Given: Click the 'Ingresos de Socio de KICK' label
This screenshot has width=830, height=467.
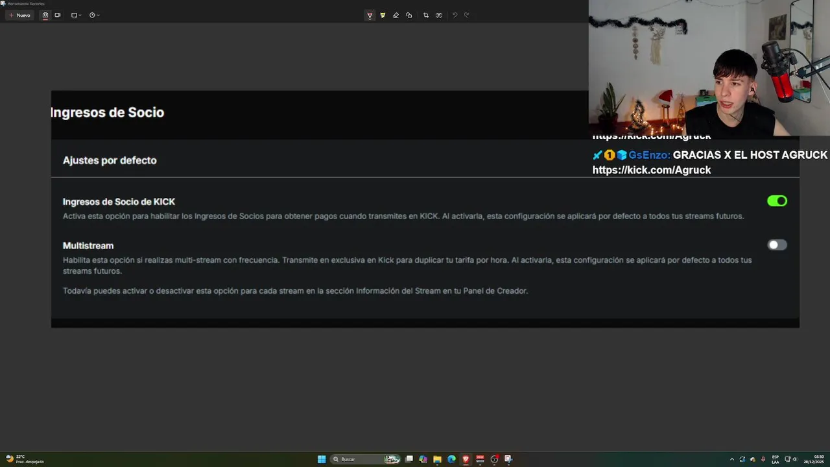Looking at the screenshot, I should [119, 202].
